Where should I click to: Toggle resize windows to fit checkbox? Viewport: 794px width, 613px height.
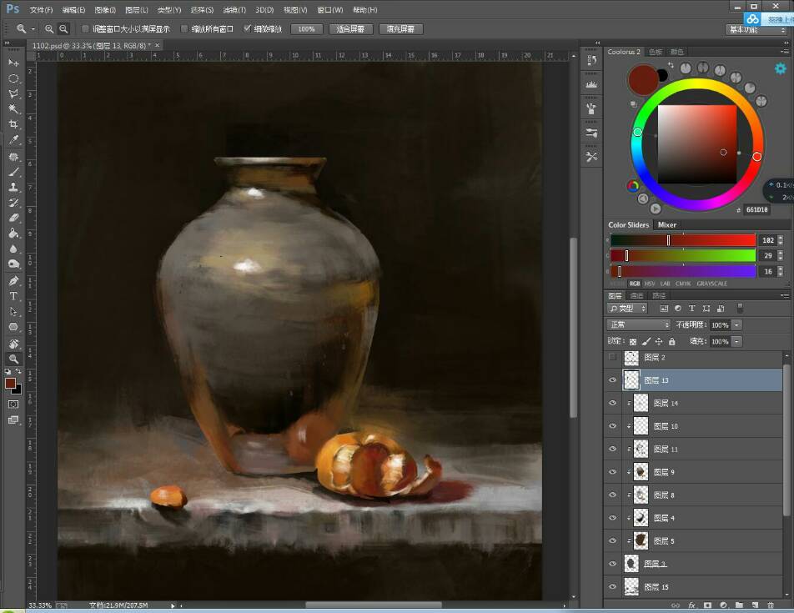click(x=85, y=29)
